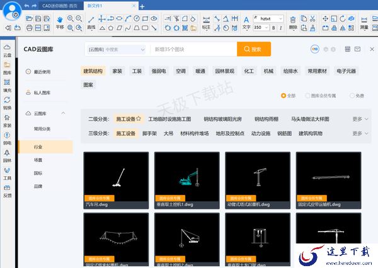Rotate selection with the circular arrow icon

(343, 18)
